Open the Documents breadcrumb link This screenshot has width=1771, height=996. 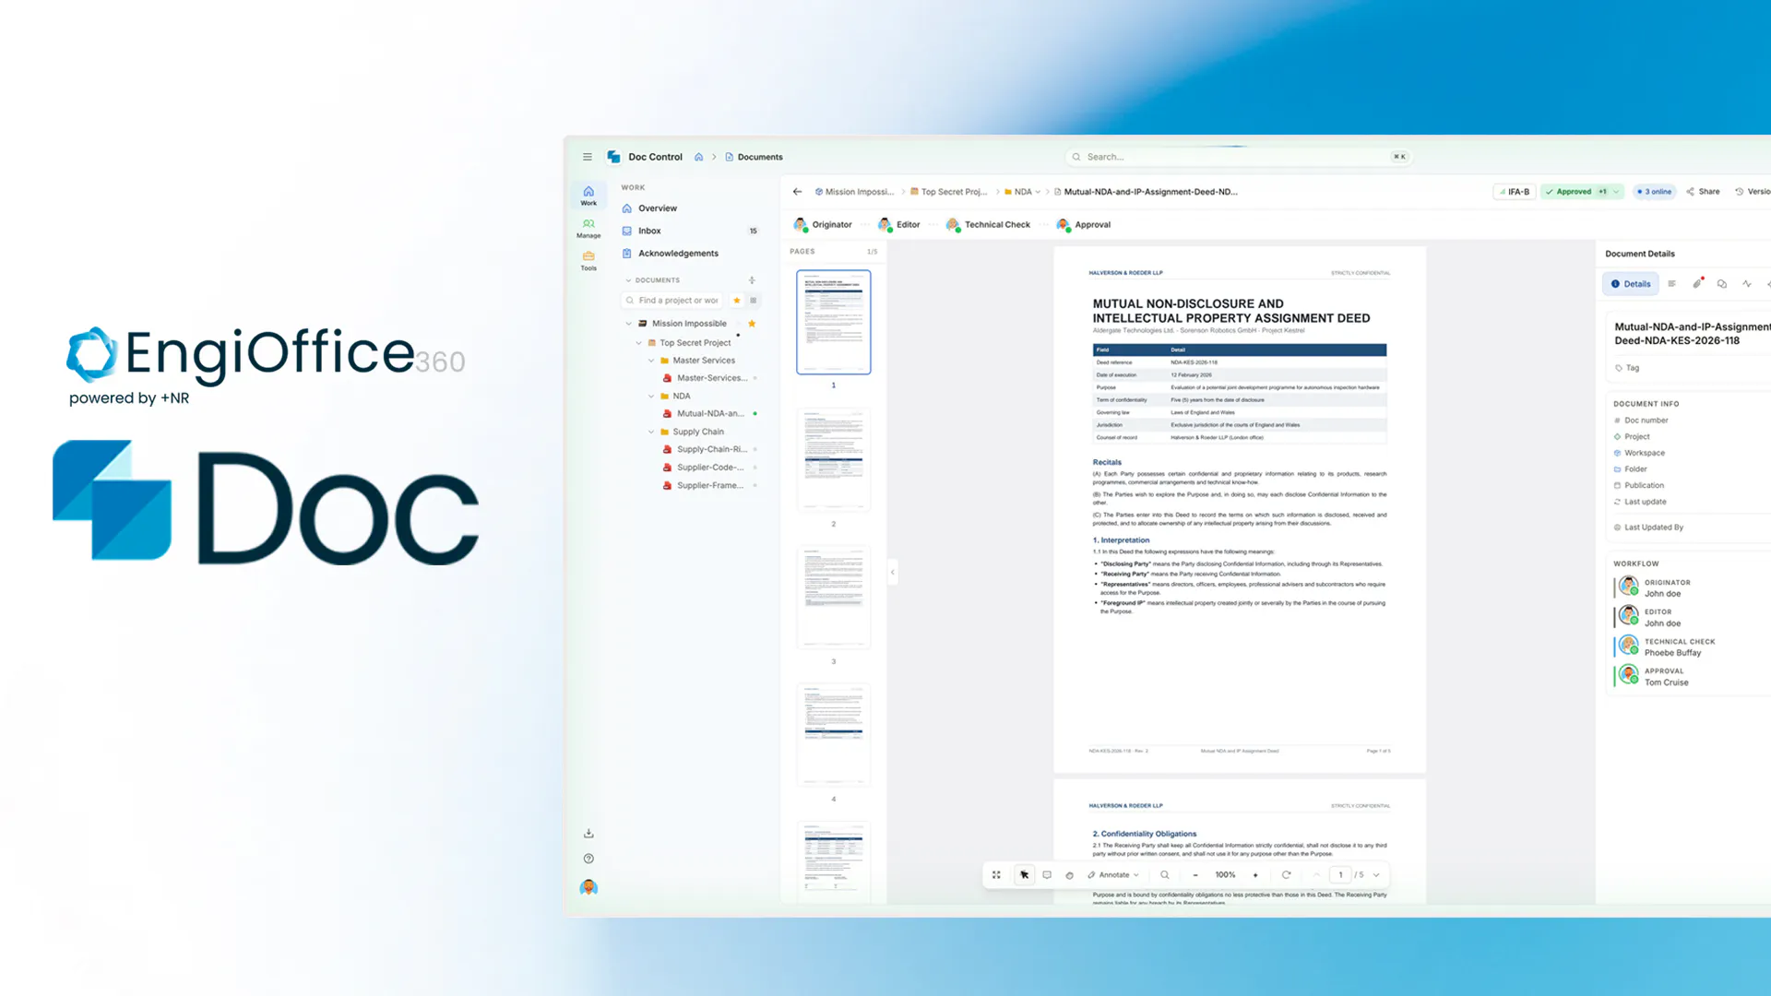tap(754, 157)
